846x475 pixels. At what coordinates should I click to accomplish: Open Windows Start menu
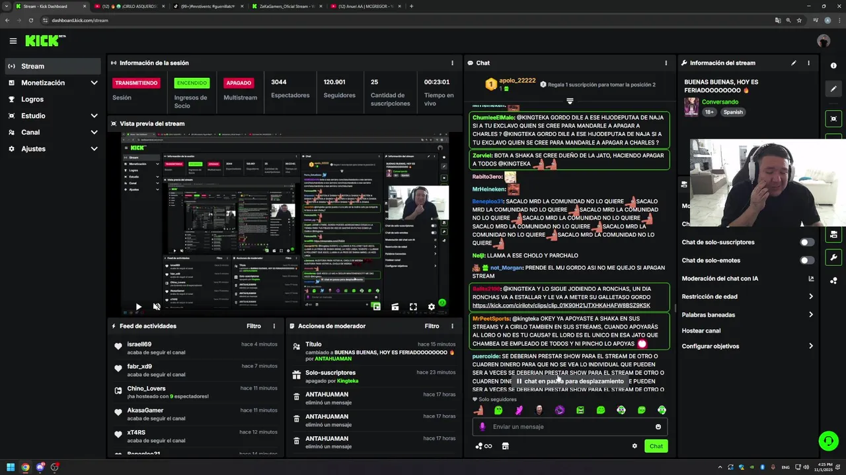(11, 467)
